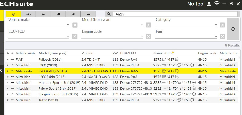Clear the Fuel filter

coord(222,37)
